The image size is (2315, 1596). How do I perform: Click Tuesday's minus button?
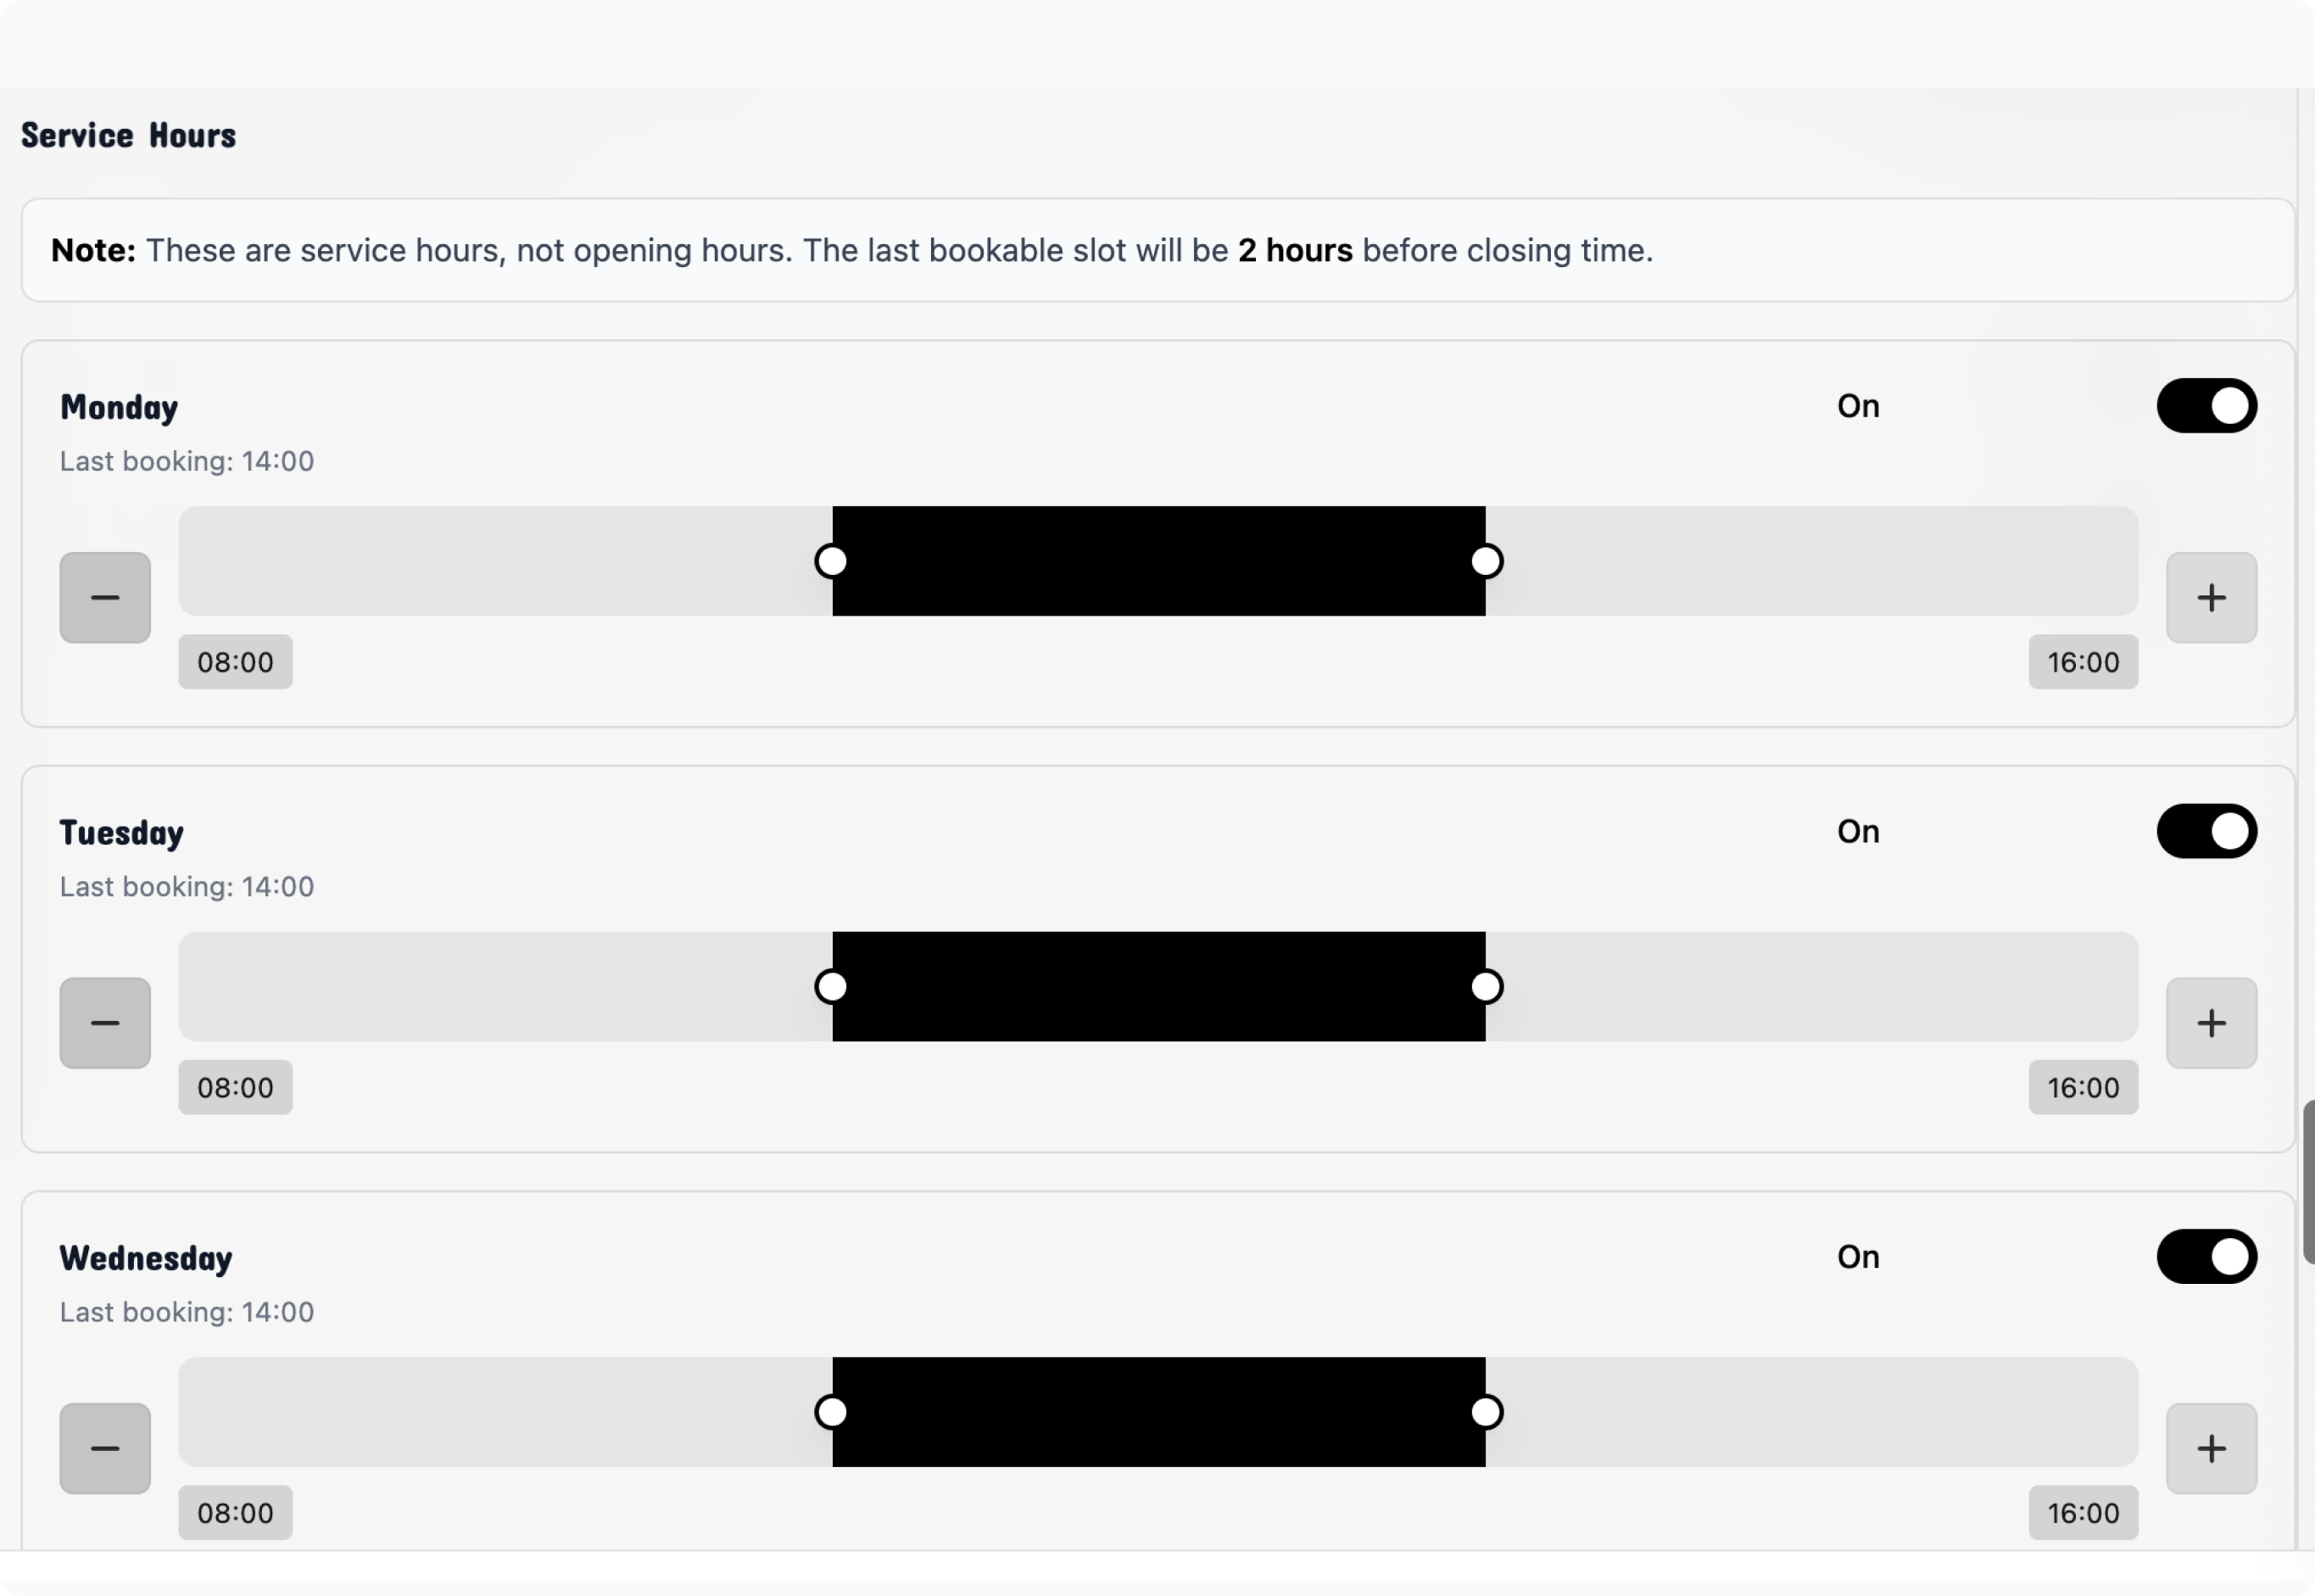point(105,1022)
